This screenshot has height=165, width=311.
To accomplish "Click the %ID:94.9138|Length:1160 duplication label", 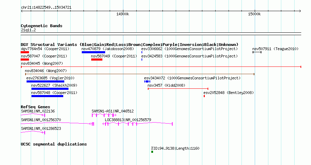I will (x=175, y=148).
